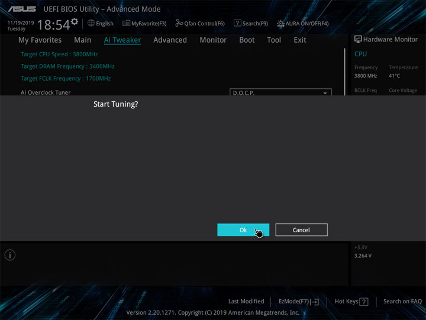Screen dimensions: 426x320
Task: Click the Hot Keys question mark icon
Action: coord(364,302)
